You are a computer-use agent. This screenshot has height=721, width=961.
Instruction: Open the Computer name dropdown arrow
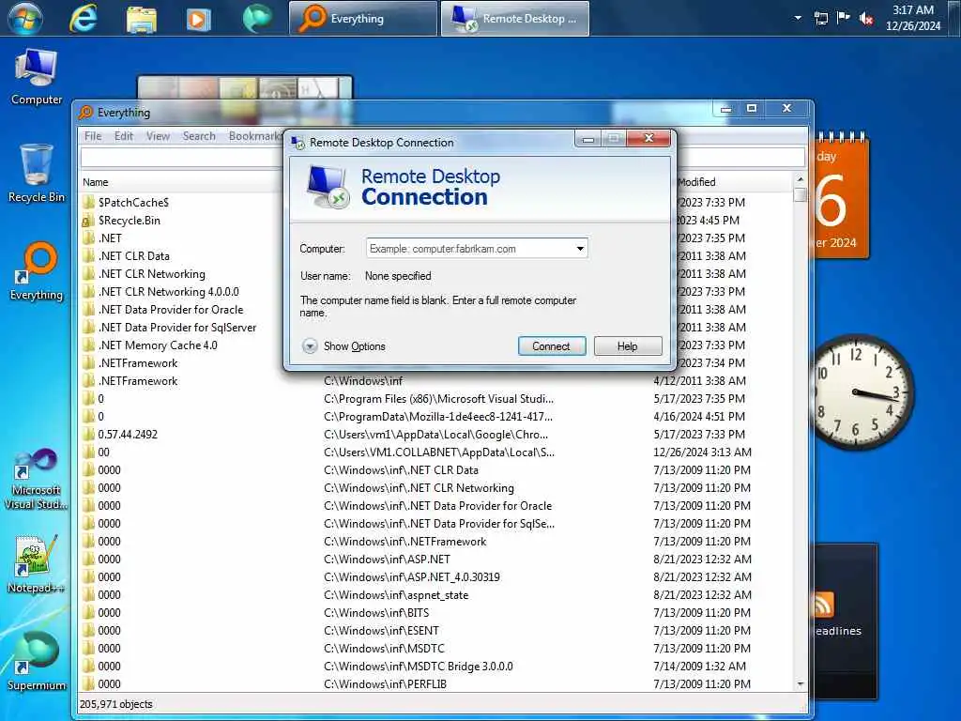[580, 249]
